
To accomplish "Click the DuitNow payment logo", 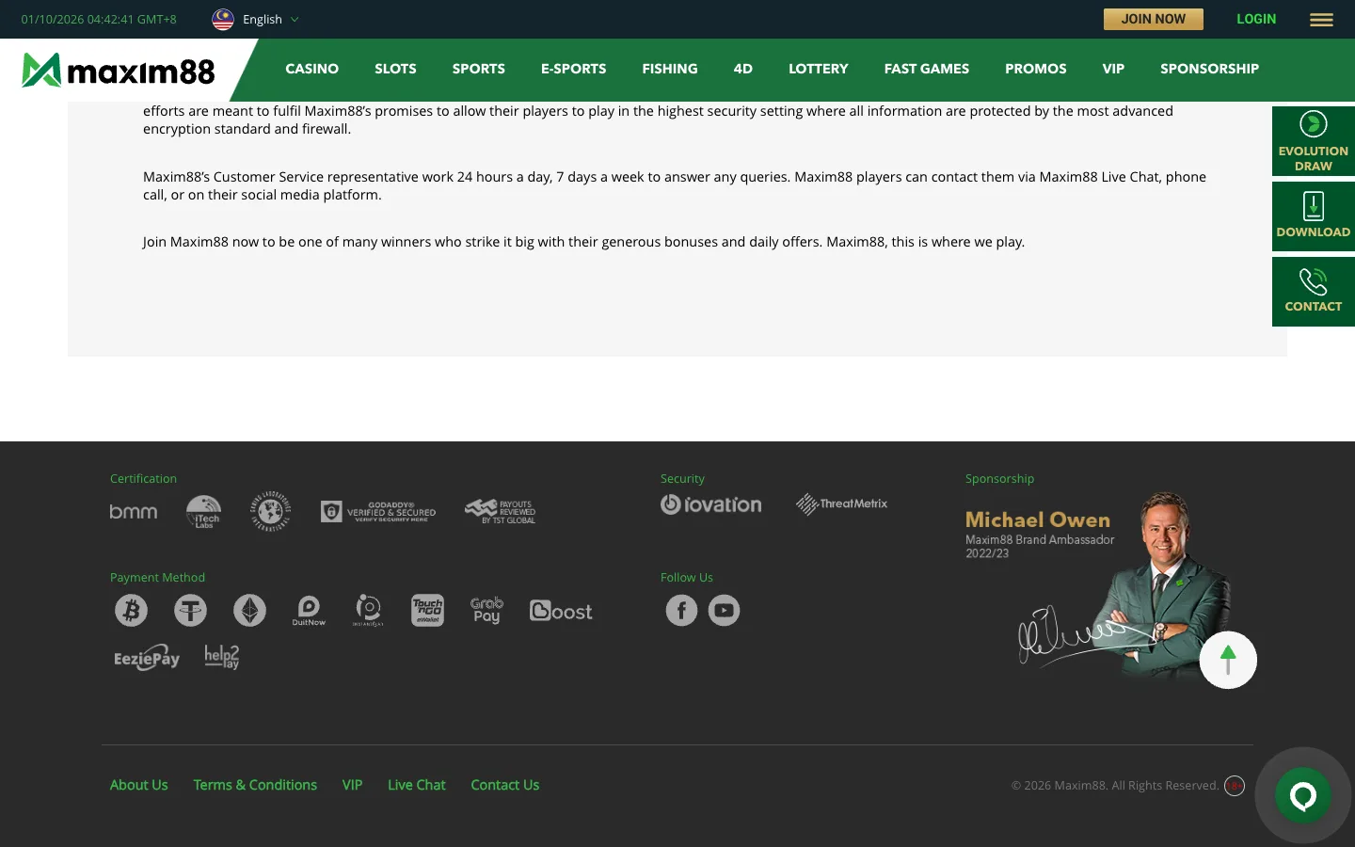I will point(309,611).
